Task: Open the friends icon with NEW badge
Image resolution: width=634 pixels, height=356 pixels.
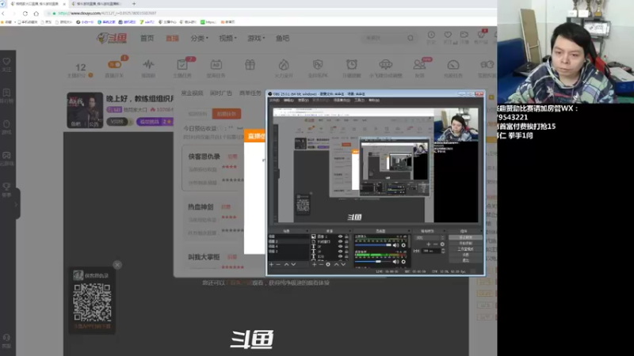Action: [419, 65]
